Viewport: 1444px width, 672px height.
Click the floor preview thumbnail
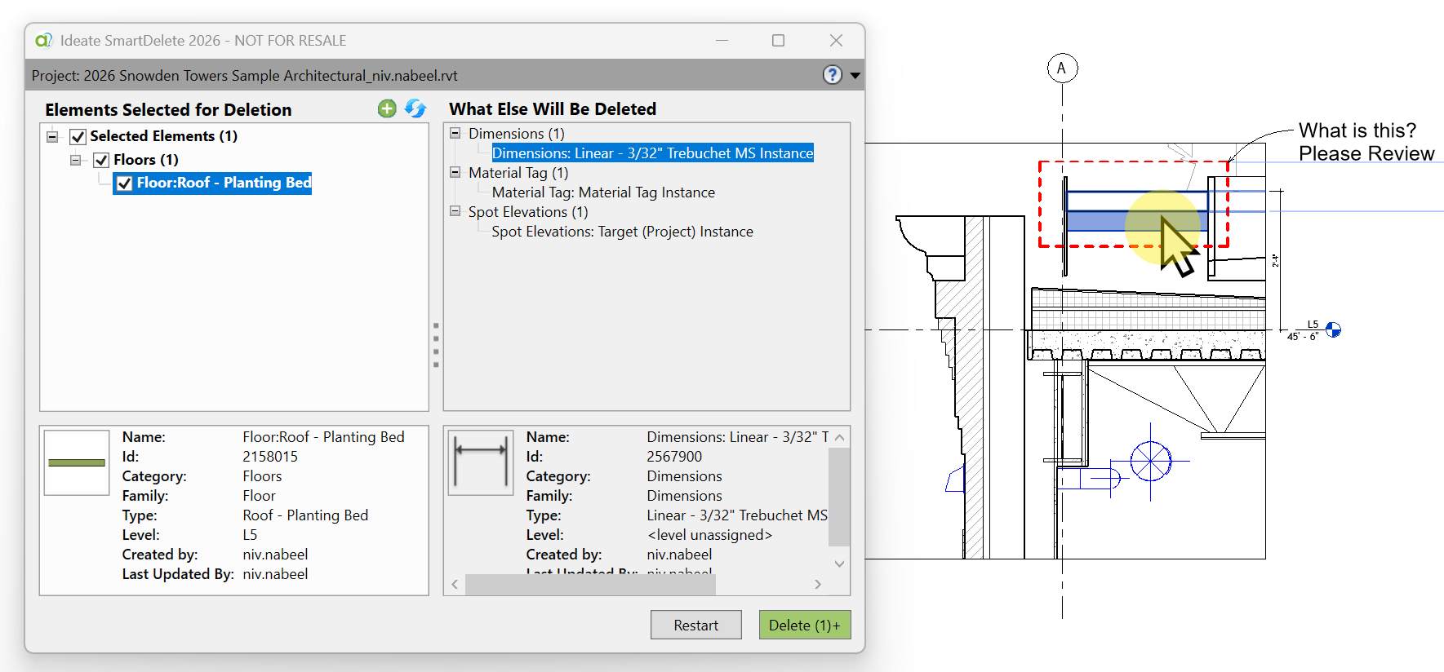[x=77, y=462]
